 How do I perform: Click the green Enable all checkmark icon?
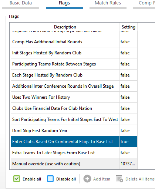[x=17, y=179]
